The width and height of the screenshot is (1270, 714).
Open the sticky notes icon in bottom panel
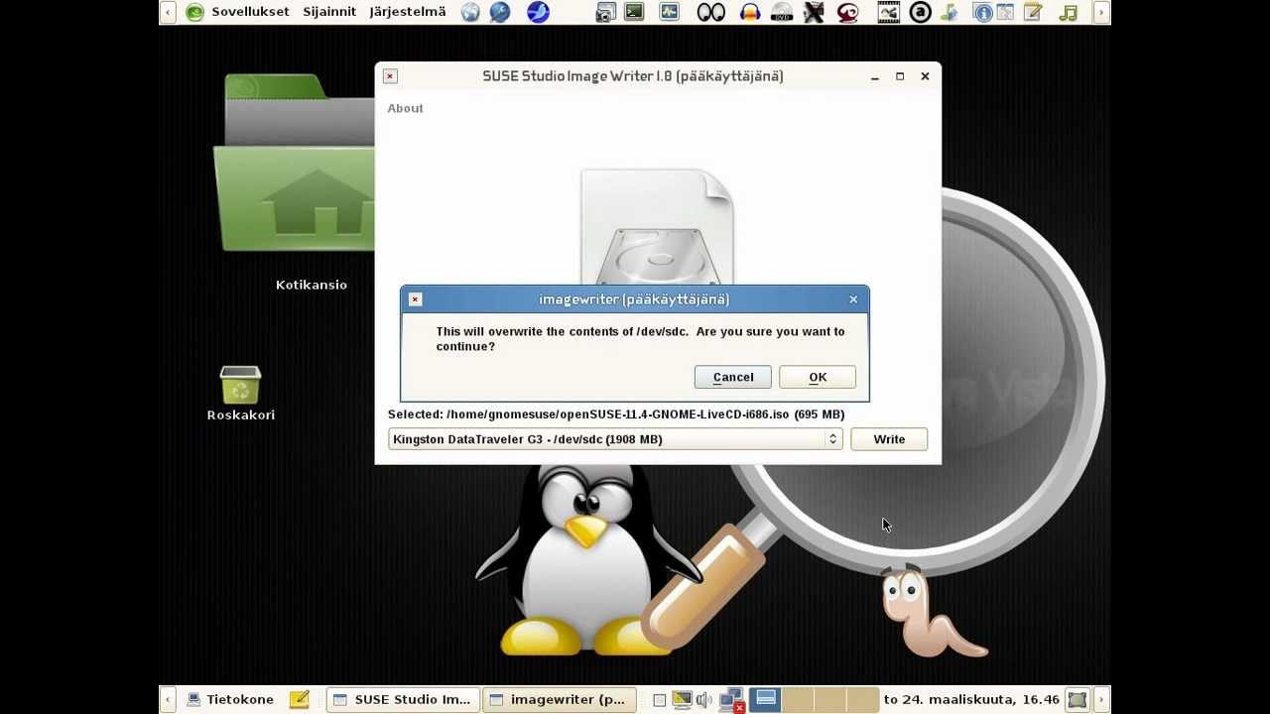(300, 699)
